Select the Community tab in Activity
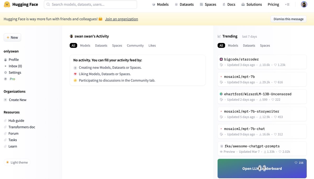This screenshot has width=314, height=179. [x=135, y=46]
